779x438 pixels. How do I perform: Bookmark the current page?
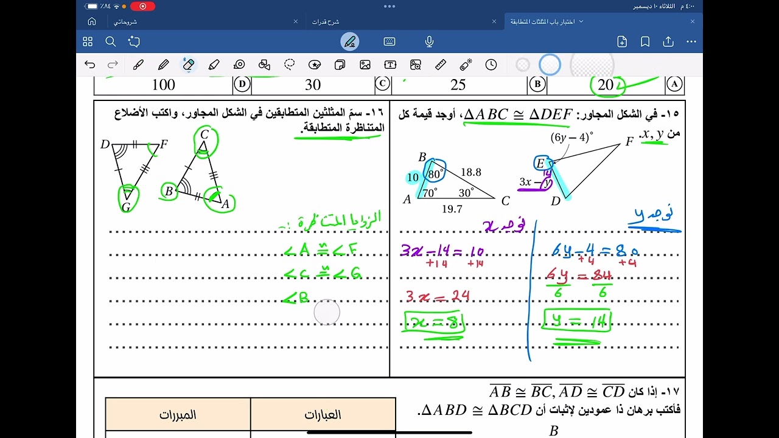click(x=645, y=41)
